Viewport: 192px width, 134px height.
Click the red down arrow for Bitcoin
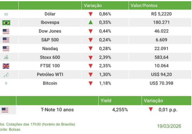pos(91,83)
